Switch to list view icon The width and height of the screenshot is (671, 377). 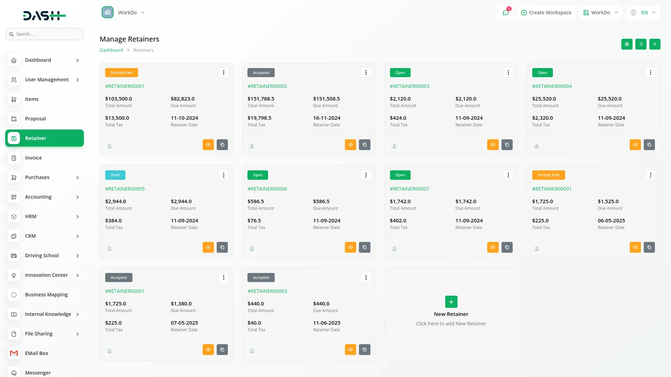click(x=641, y=44)
